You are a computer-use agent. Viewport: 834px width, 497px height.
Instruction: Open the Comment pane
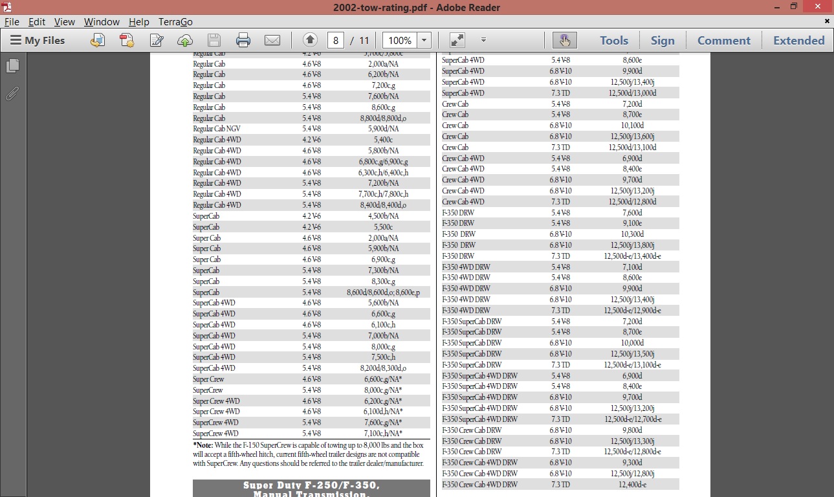(x=723, y=40)
